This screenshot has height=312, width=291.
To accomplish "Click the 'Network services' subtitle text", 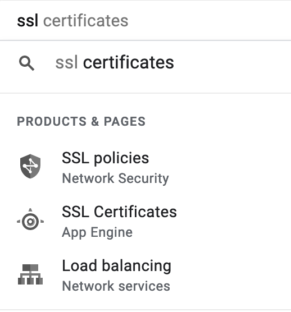I will tap(116, 286).
